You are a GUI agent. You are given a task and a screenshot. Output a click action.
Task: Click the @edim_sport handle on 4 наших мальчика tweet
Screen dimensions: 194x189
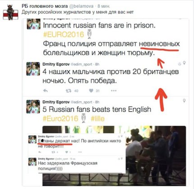(81, 64)
